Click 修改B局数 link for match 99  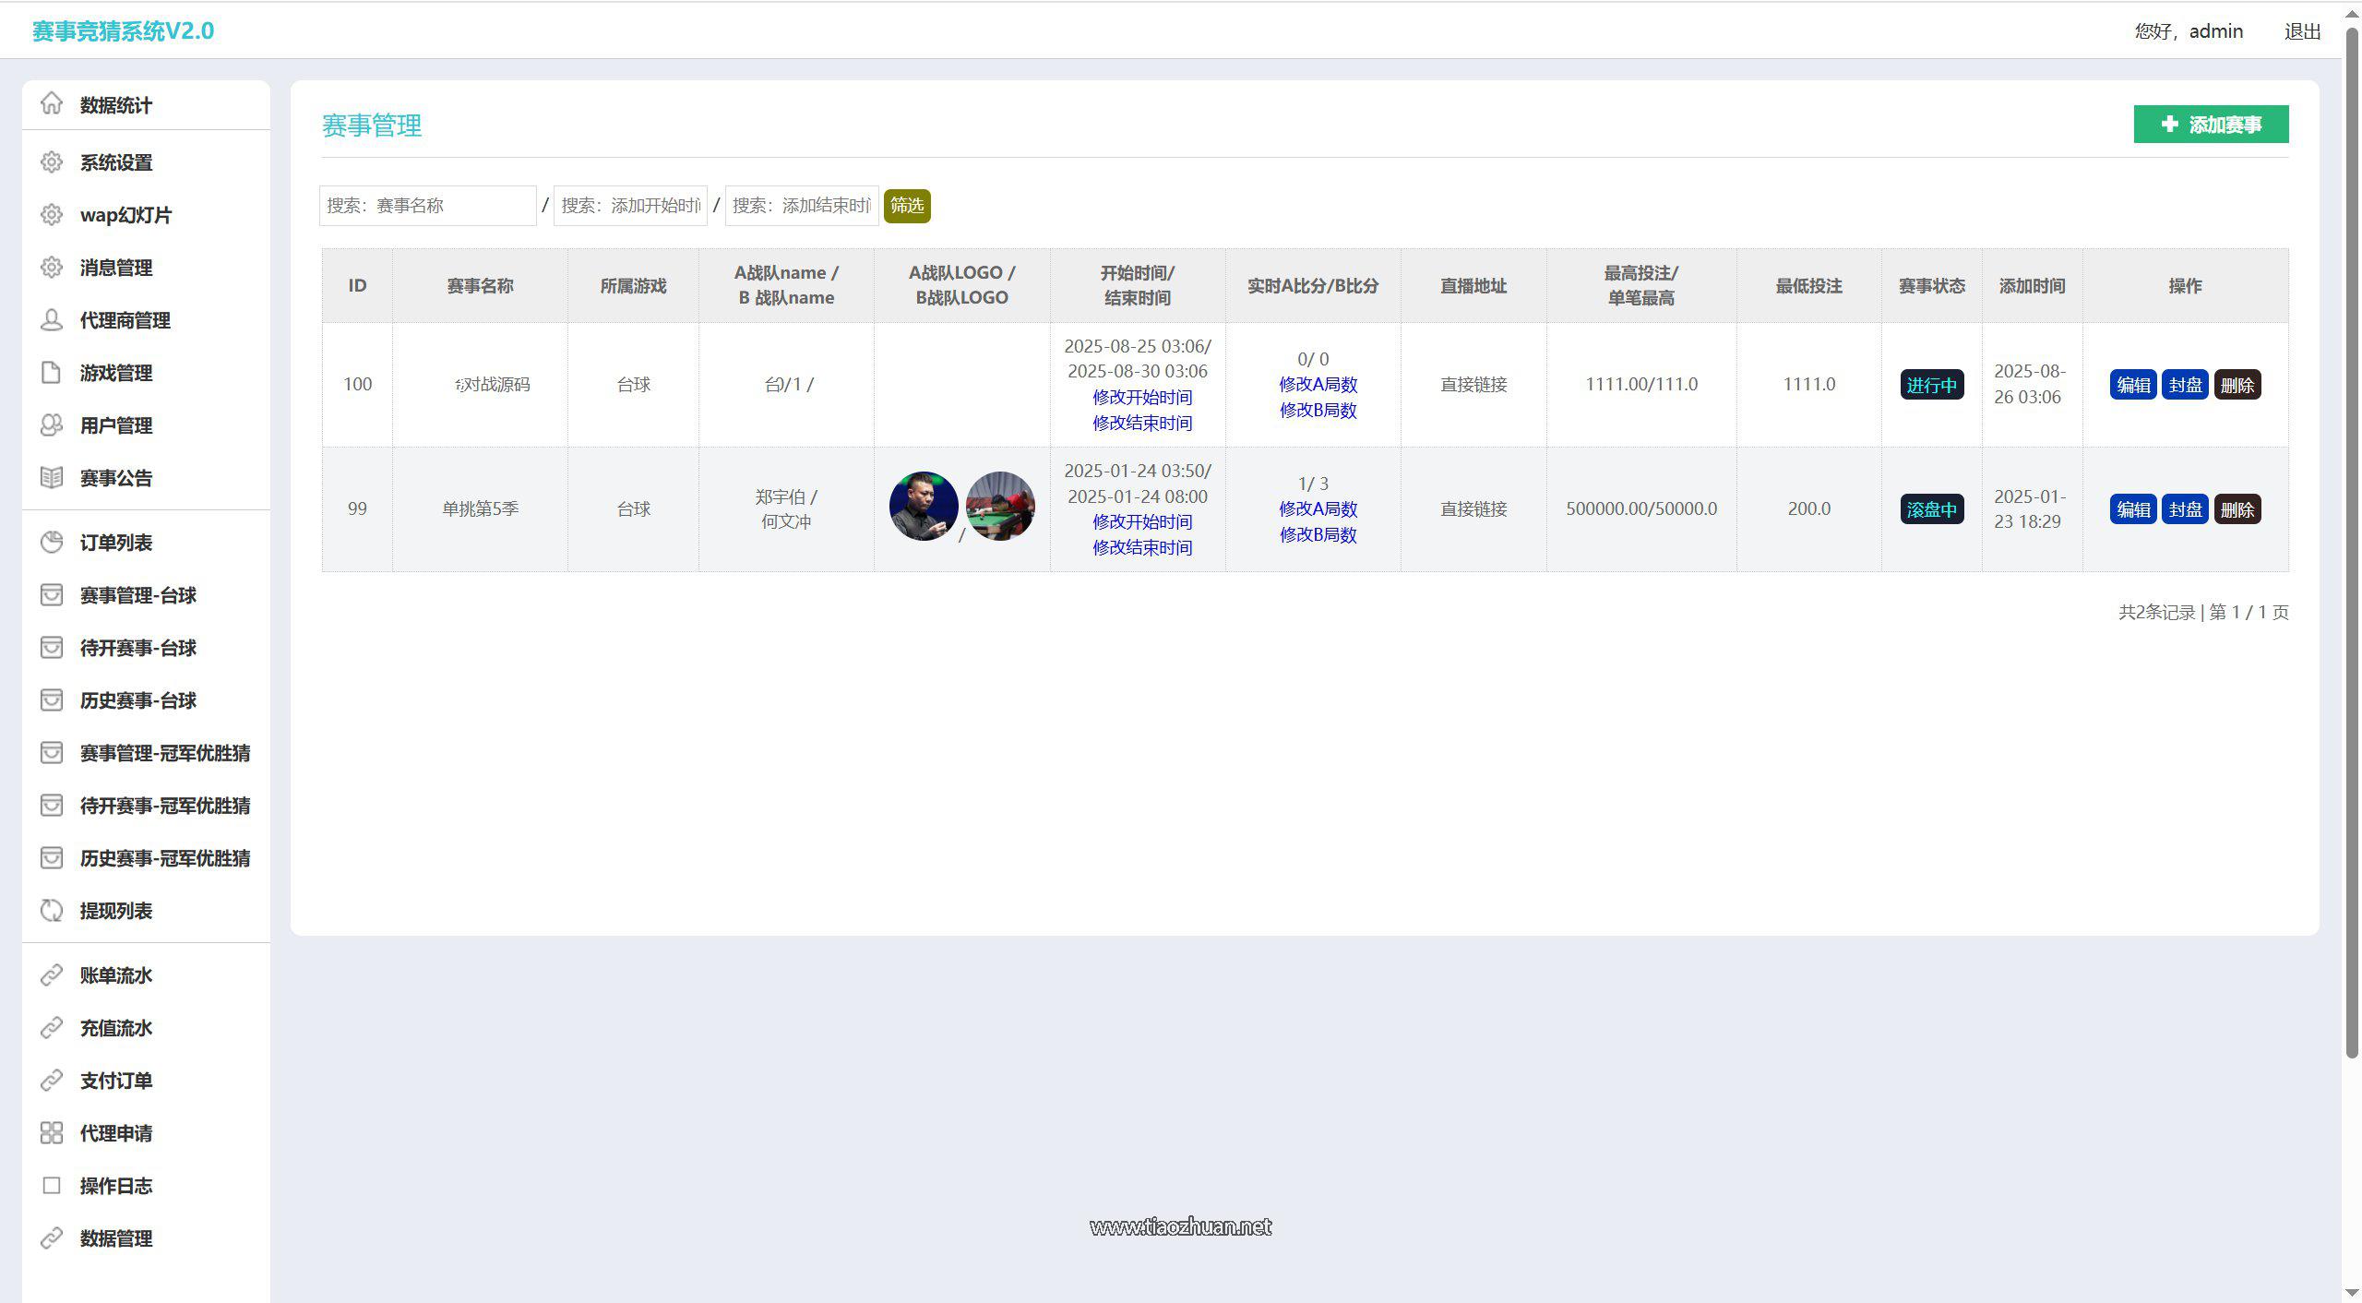pos(1317,535)
